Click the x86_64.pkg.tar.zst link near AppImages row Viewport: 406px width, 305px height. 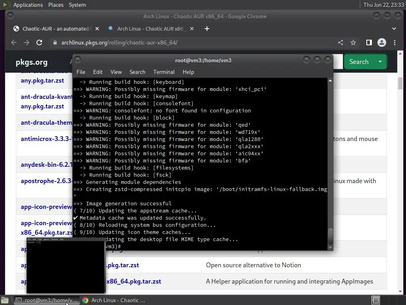pyautogui.click(x=134, y=282)
